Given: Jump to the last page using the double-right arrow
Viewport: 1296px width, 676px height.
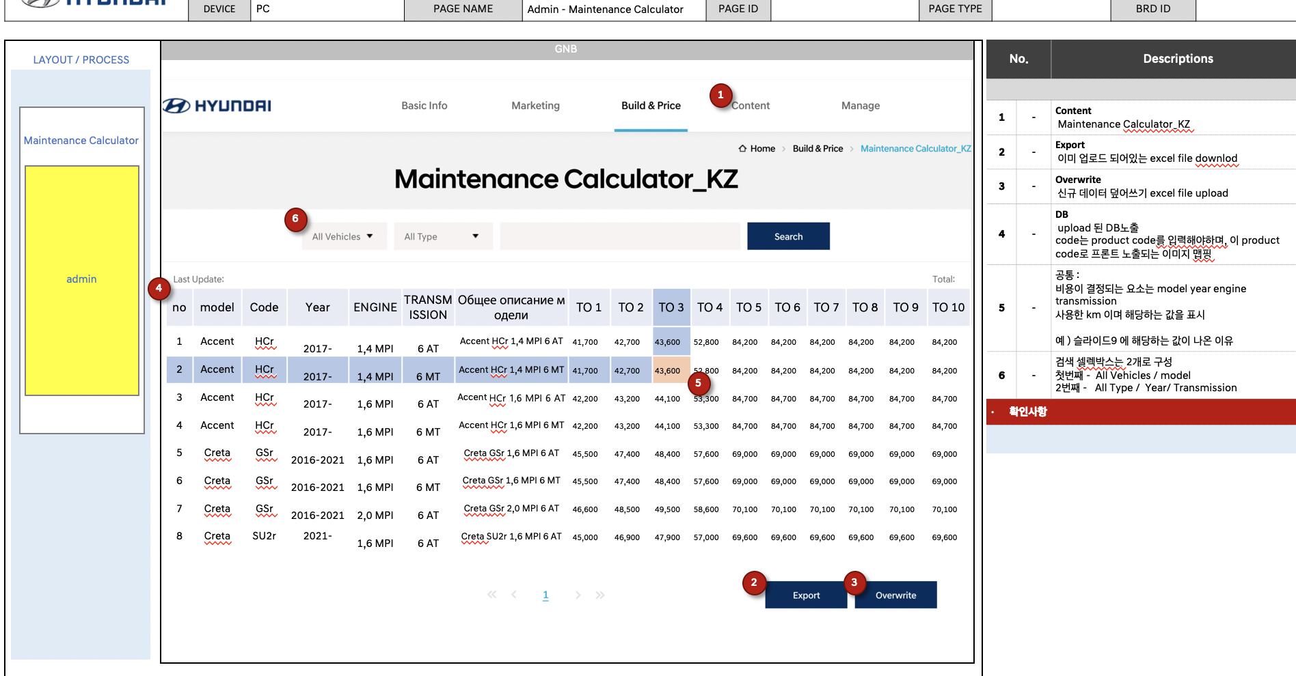Looking at the screenshot, I should point(600,595).
